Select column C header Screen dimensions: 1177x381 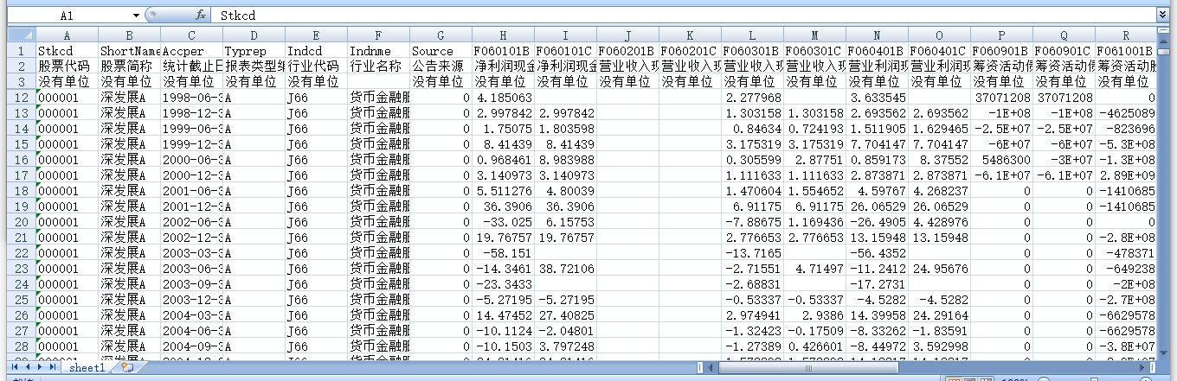(x=191, y=35)
